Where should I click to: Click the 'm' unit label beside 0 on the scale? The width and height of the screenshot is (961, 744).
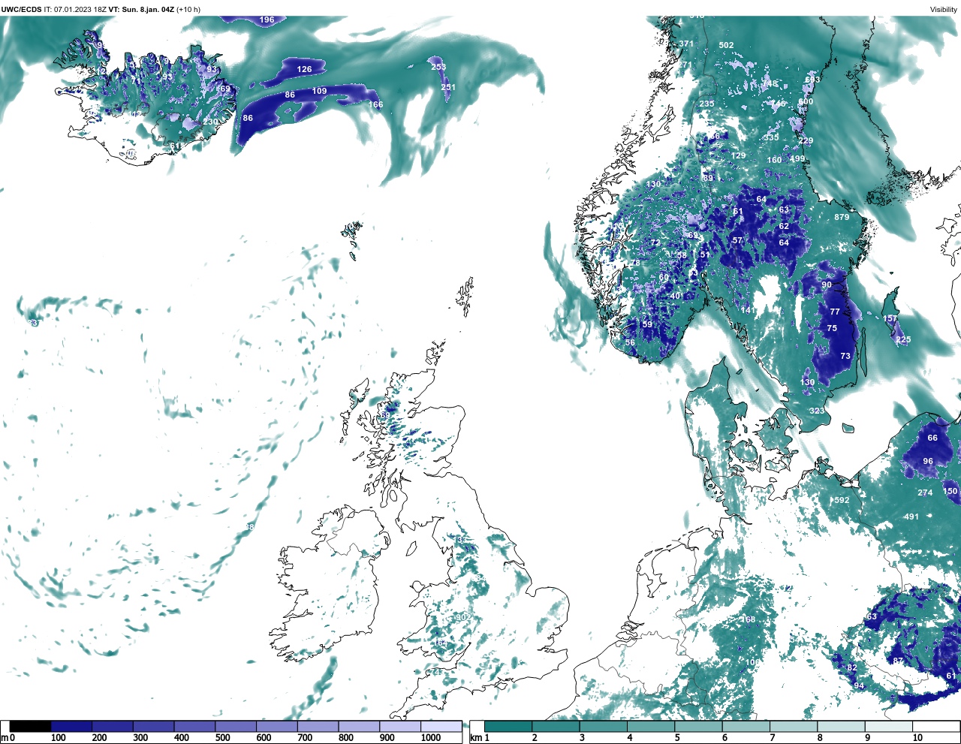4,738
